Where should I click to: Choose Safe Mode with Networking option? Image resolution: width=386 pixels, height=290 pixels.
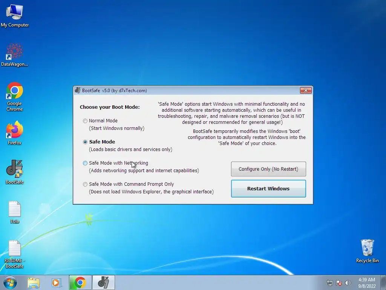point(85,163)
